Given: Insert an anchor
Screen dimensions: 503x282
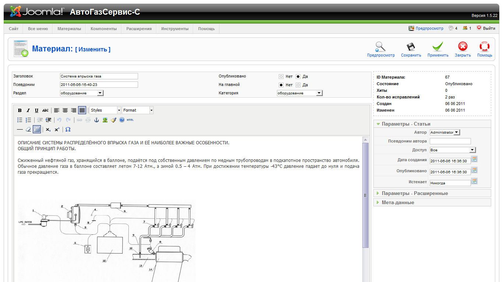Looking at the screenshot, I should coord(96,120).
